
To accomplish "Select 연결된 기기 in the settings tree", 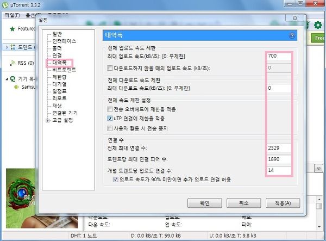I will [x=65, y=113].
